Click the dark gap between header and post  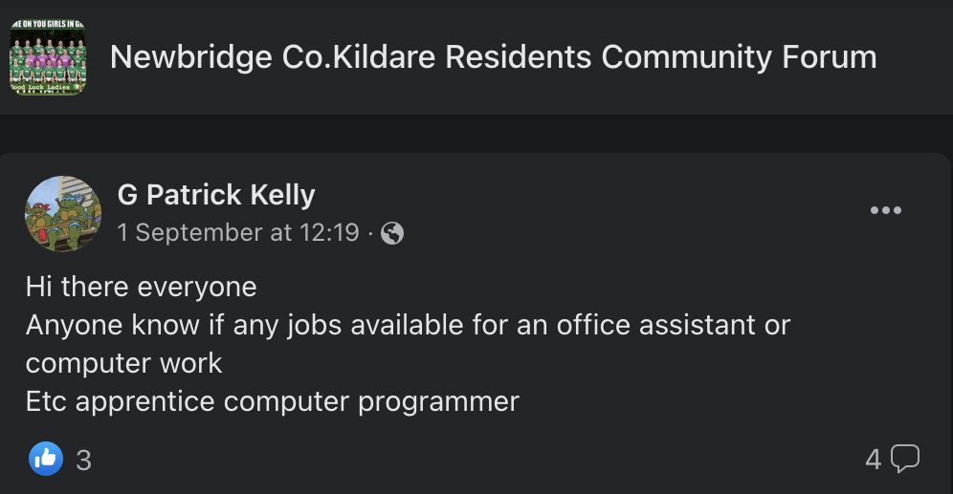[476, 134]
